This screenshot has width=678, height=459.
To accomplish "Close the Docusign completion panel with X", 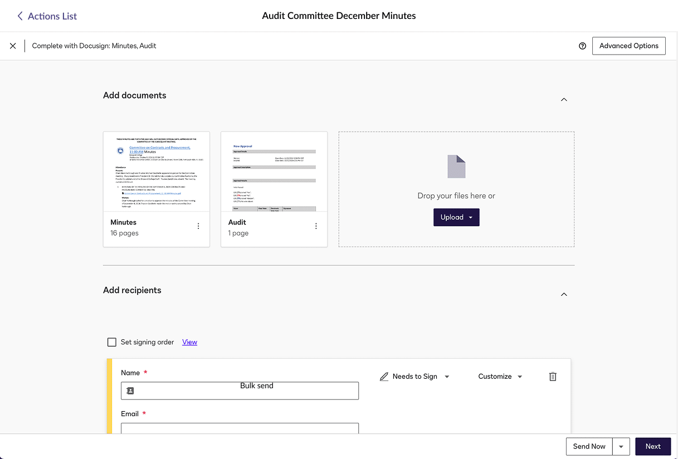I will pyautogui.click(x=13, y=46).
